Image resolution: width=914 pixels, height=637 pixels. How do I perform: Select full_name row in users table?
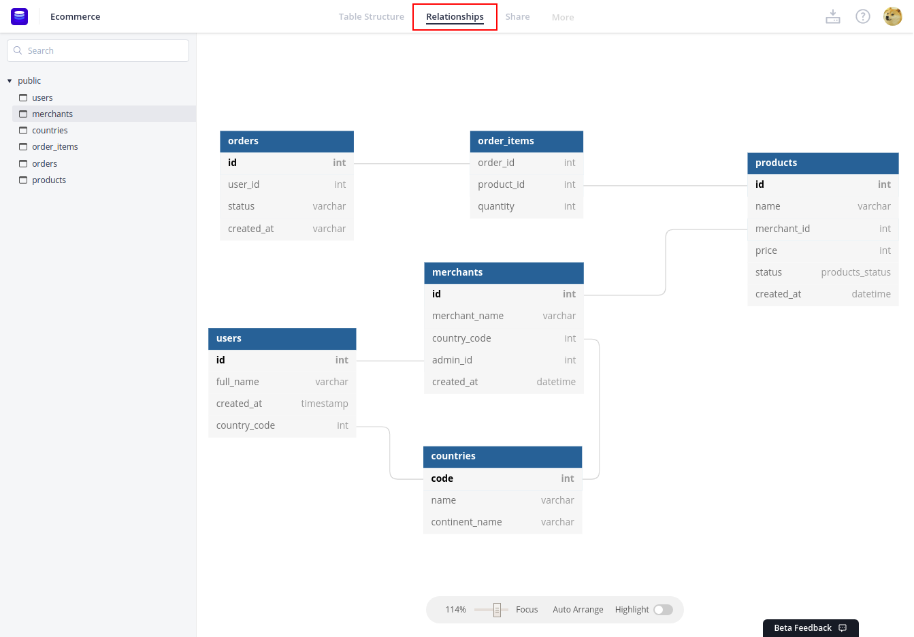pos(282,382)
